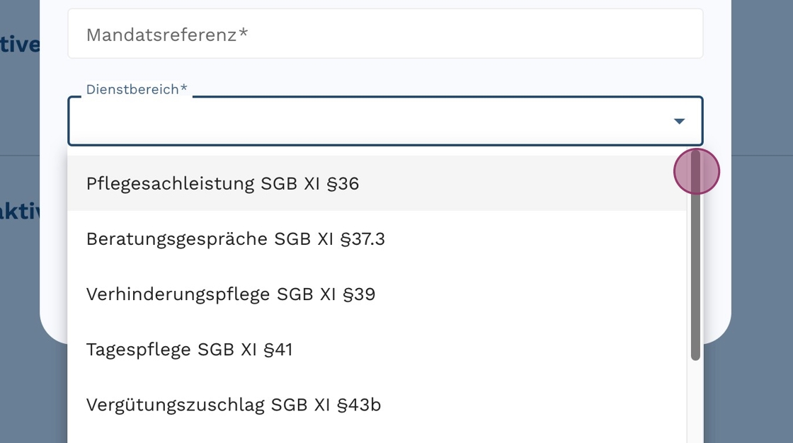Click inside the Dienstbereich combo box
Image resolution: width=793 pixels, height=443 pixels.
pos(368,122)
